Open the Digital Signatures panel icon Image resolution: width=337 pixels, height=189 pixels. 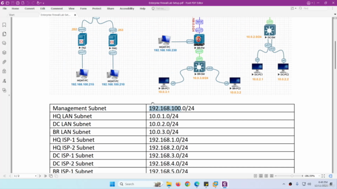[4, 81]
